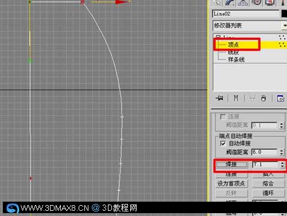Click the 6.0 阈值距离 field
The height and width of the screenshot is (216, 287).
265,152
